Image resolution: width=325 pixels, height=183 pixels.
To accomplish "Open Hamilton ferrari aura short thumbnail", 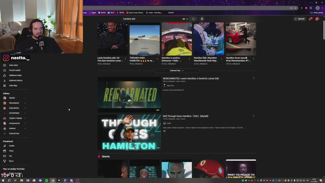I will tap(241, 39).
